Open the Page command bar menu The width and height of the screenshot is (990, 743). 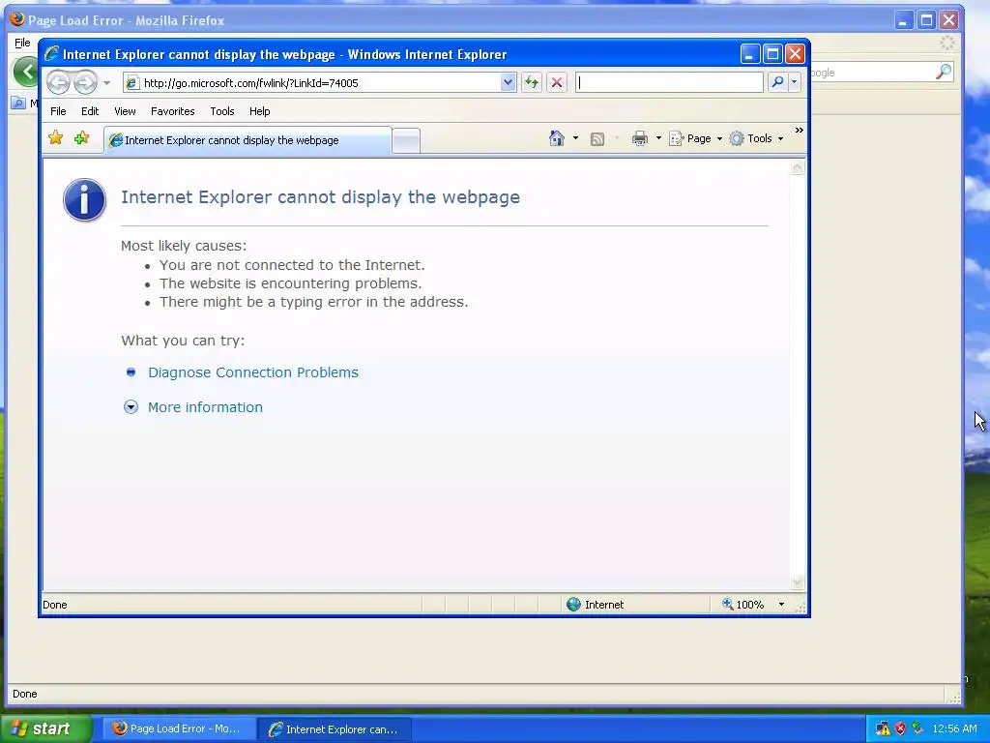click(x=696, y=138)
